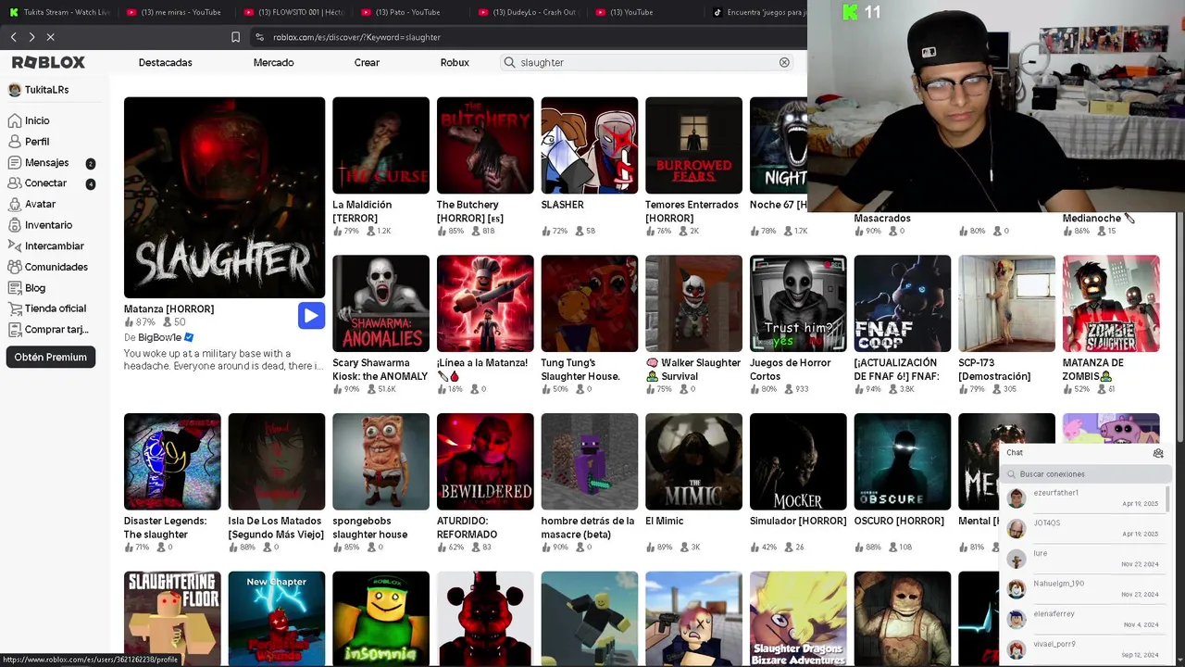Open the Robux menu
1185x667 pixels.
click(455, 62)
